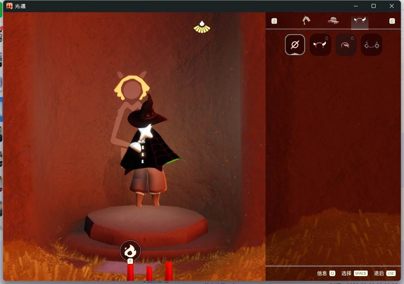Minimize the 光遇 game window
The image size is (404, 284).
[x=356, y=6]
